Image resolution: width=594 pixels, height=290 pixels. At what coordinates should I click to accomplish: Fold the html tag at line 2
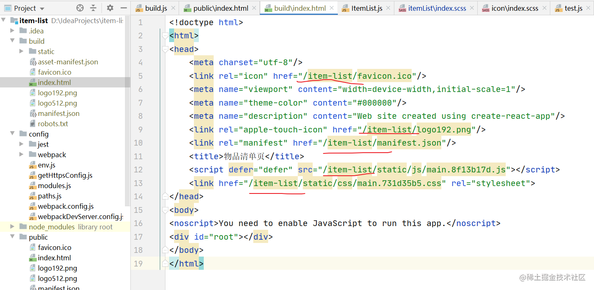165,36
